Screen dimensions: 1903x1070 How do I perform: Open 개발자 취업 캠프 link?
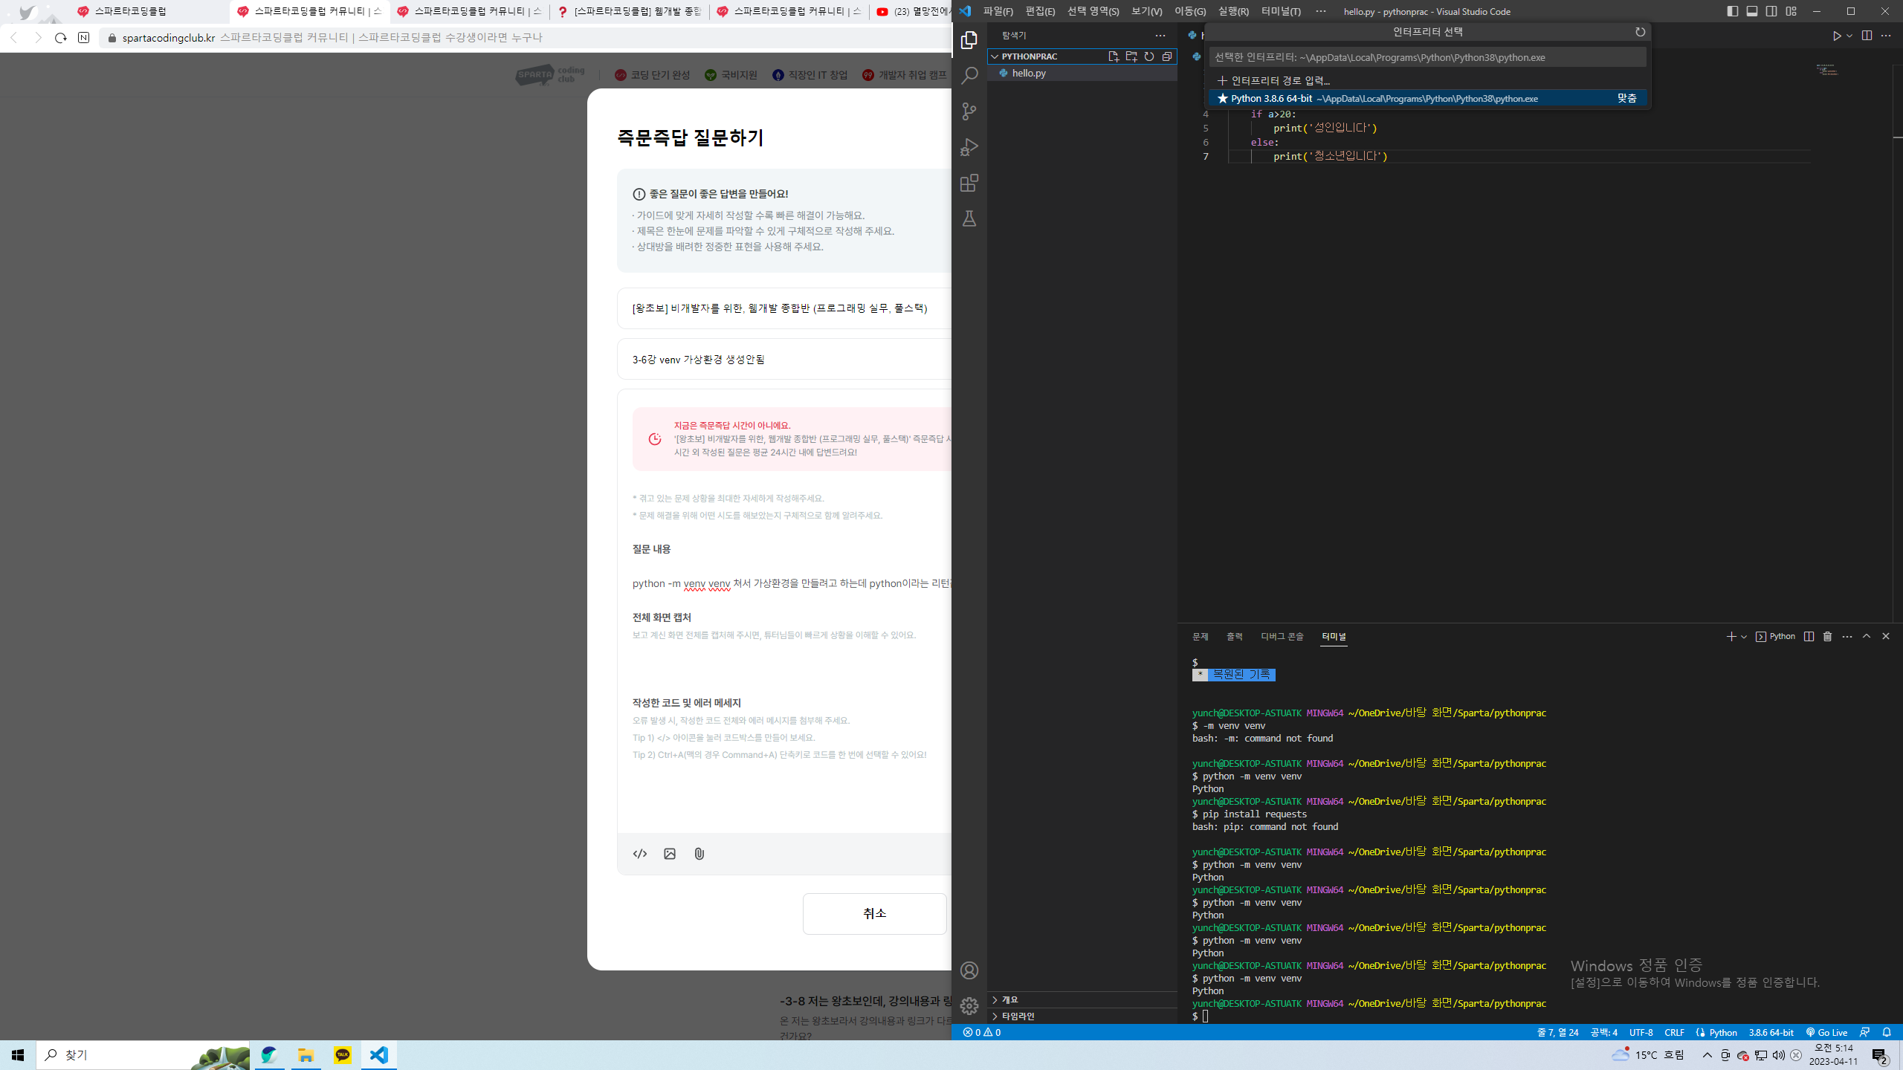click(x=905, y=75)
